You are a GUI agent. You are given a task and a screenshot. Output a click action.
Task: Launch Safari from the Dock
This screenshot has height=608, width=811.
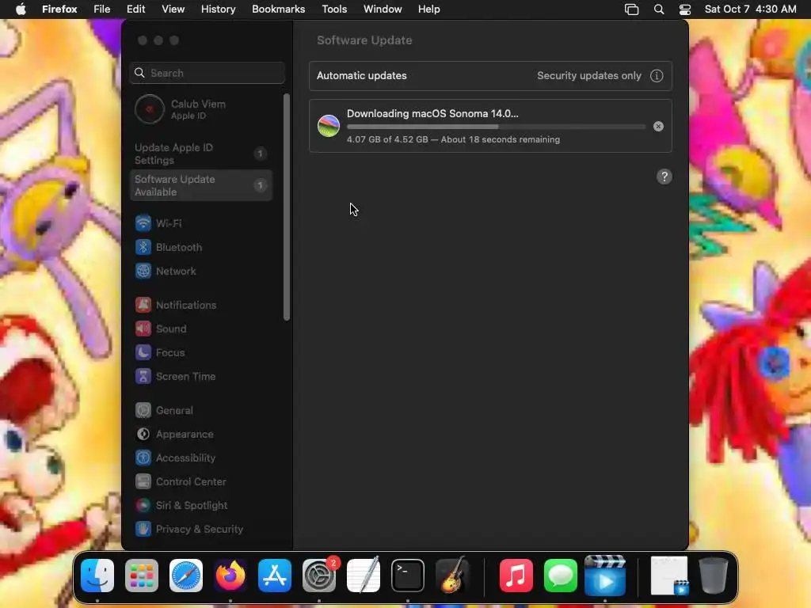tap(186, 576)
